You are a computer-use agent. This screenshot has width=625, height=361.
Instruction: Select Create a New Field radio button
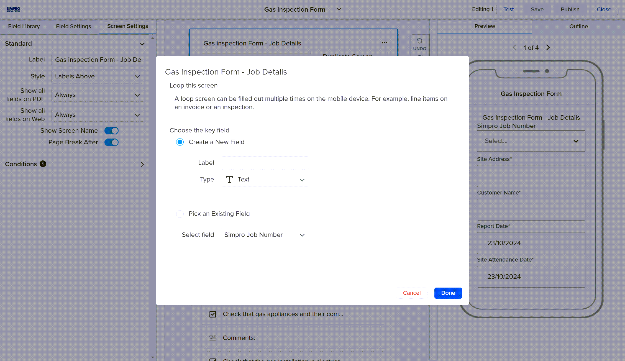point(180,142)
